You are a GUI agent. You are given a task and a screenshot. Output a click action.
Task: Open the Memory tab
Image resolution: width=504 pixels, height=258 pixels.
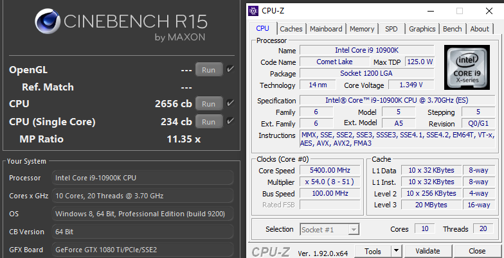362,29
